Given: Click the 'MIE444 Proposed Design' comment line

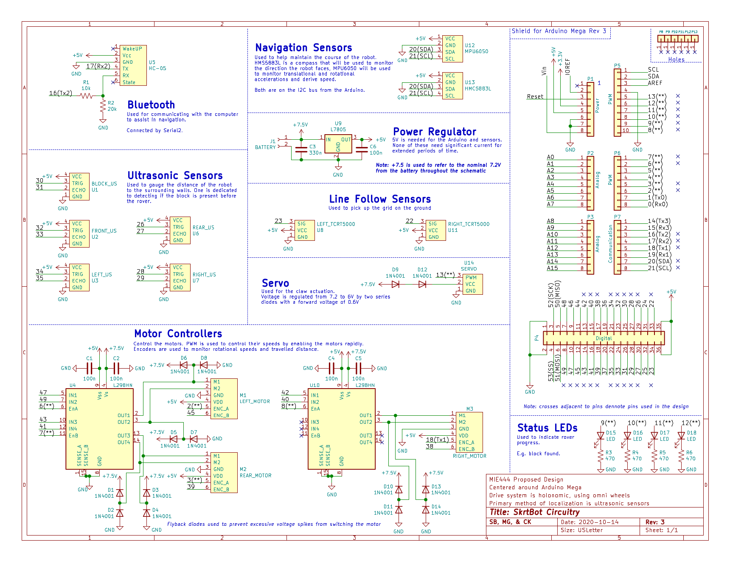Looking at the screenshot, I should pyautogui.click(x=526, y=480).
